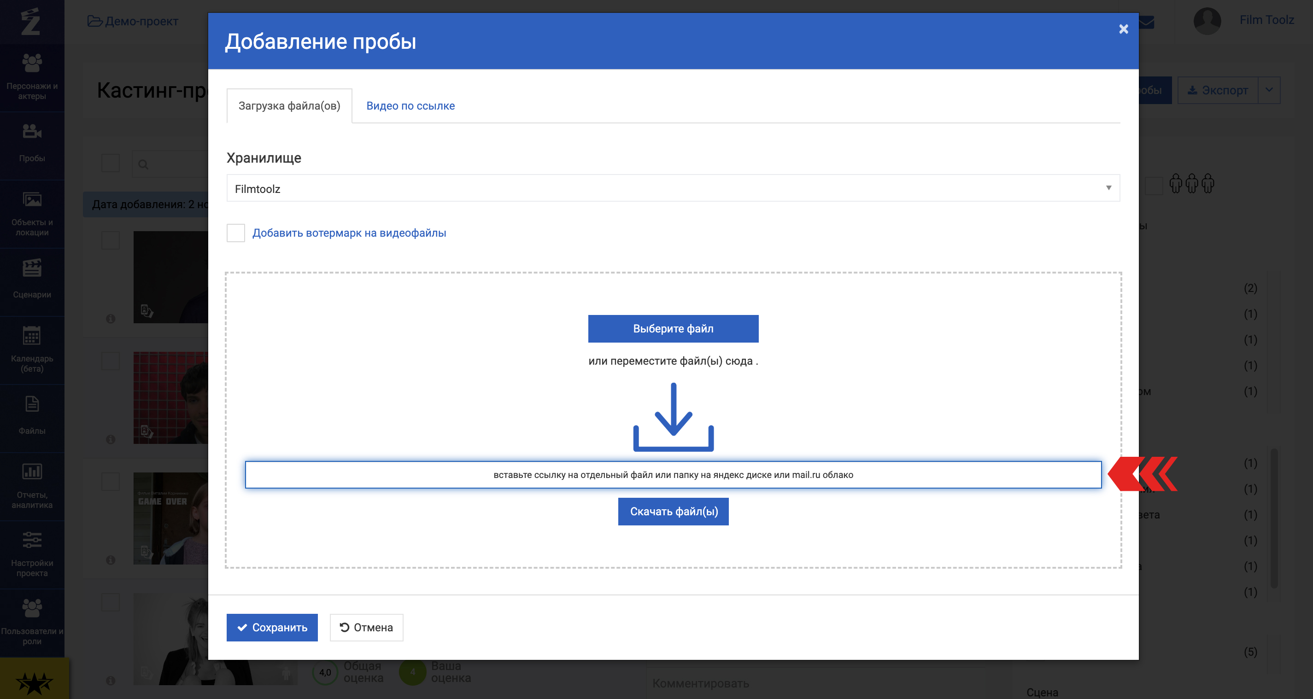Click Сохранить button
Viewport: 1313px width, 699px height.
272,627
